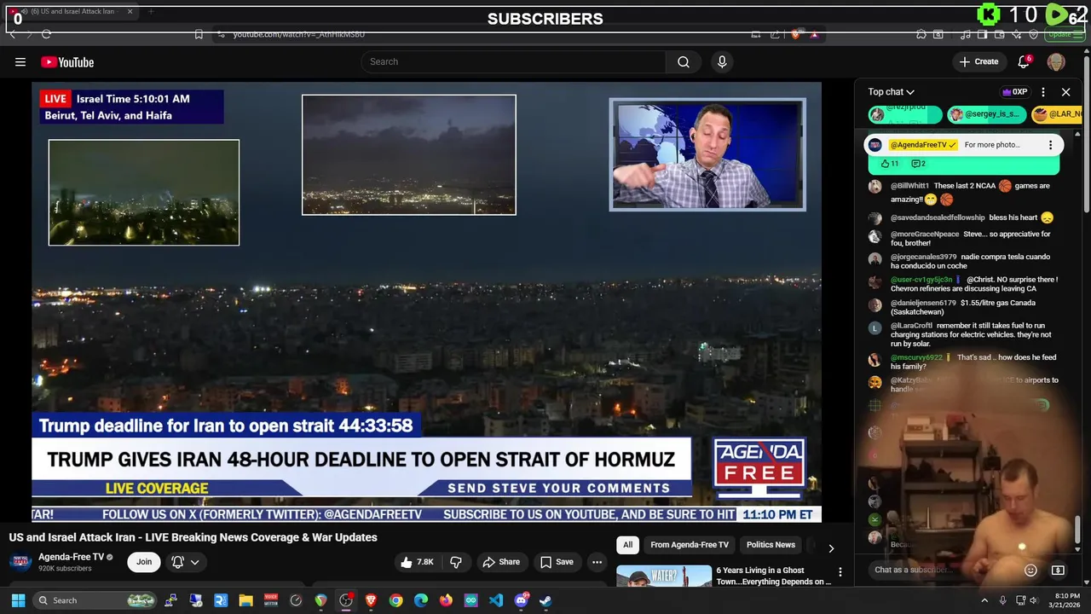1091x614 pixels.
Task: Click the Windows taskbar Search box
Action: click(96, 600)
